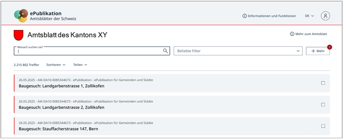The width and height of the screenshot is (343, 139).
Task: Click the red filter count badge
Action: coord(329,47)
